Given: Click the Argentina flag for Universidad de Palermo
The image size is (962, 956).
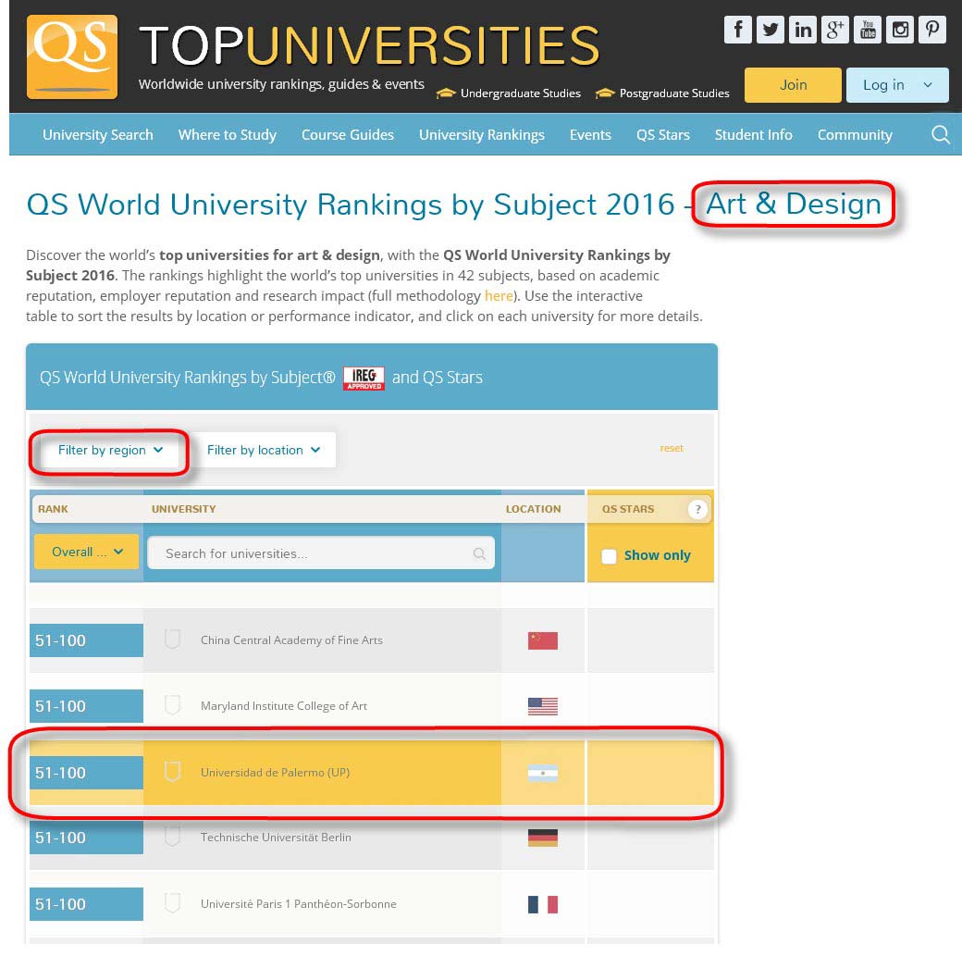Looking at the screenshot, I should coord(543,773).
